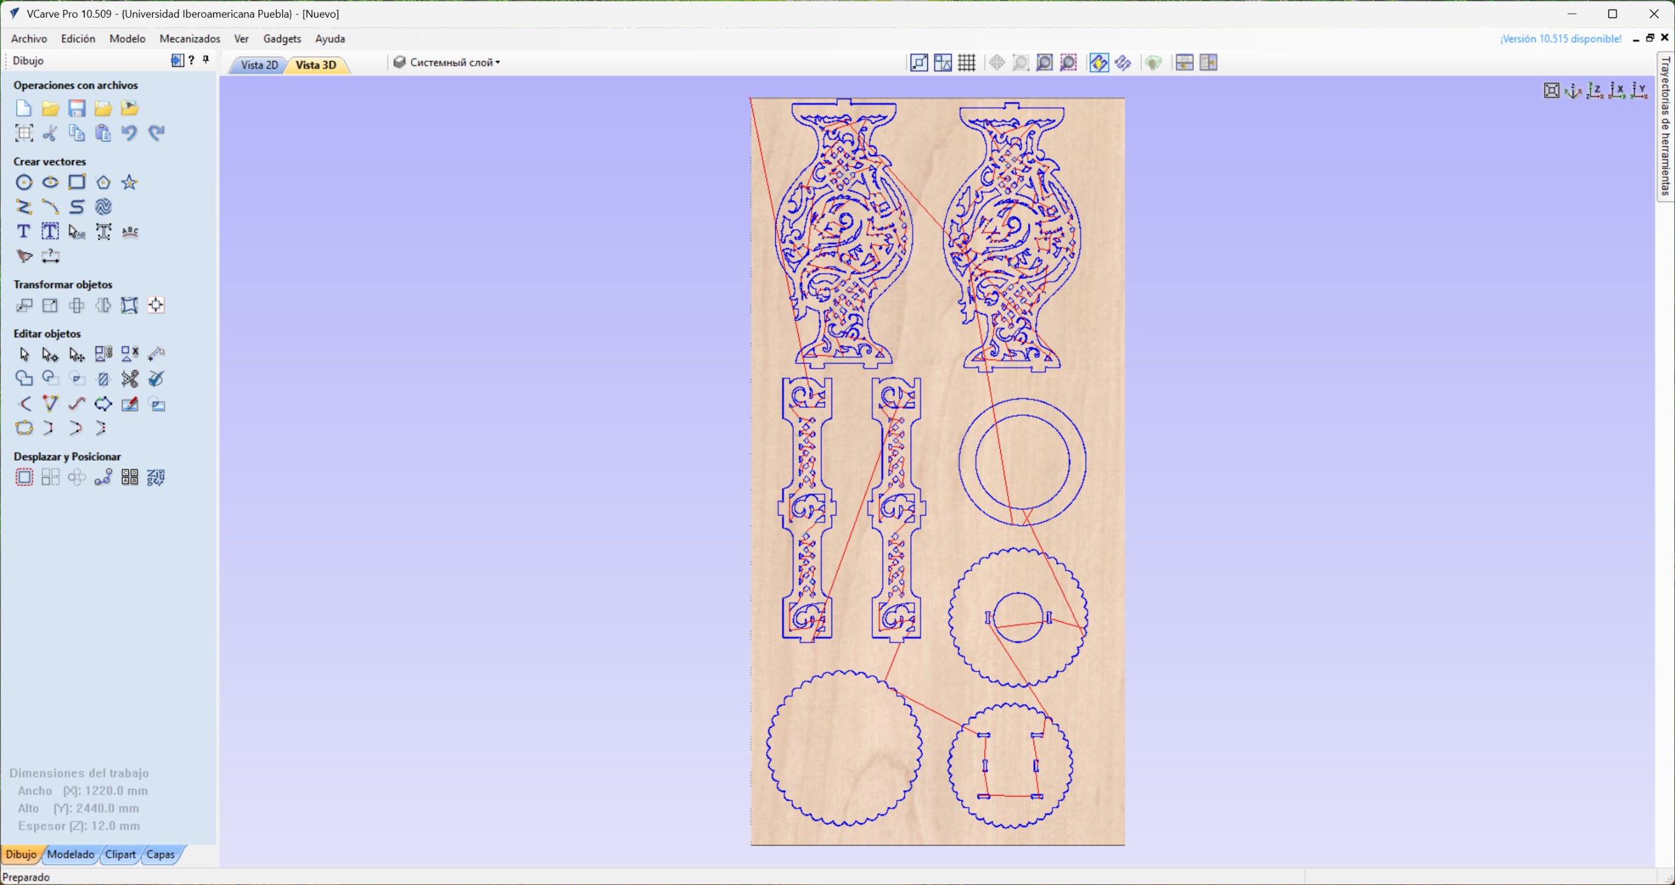Click the Undo arrow icon
This screenshot has height=885, width=1675.
130,133
